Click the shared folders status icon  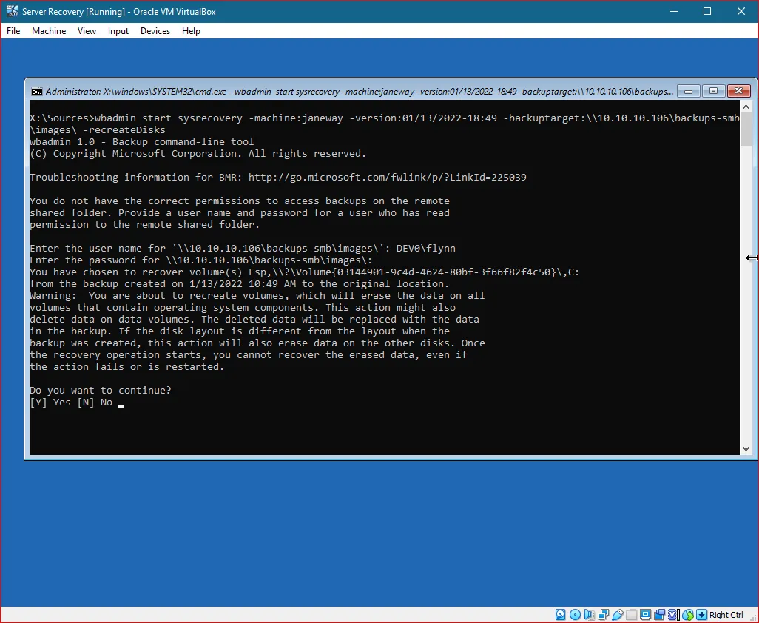631,614
